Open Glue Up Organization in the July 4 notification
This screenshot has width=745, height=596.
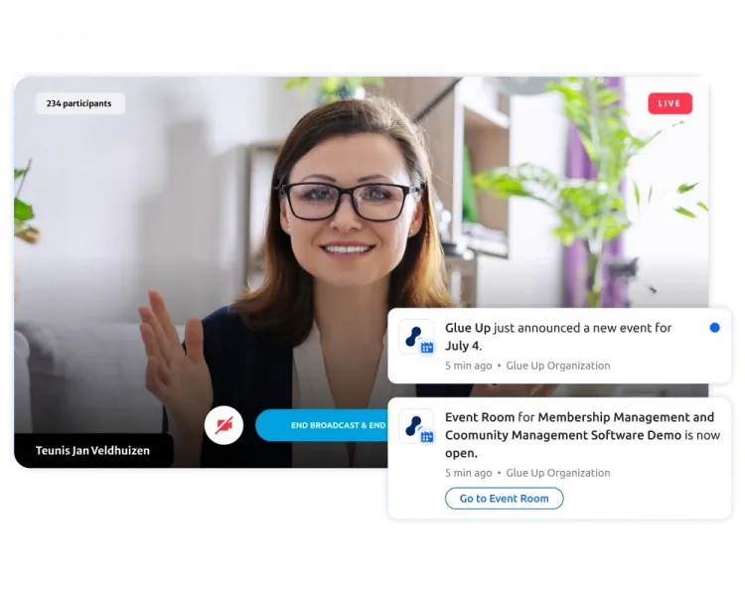558,366
